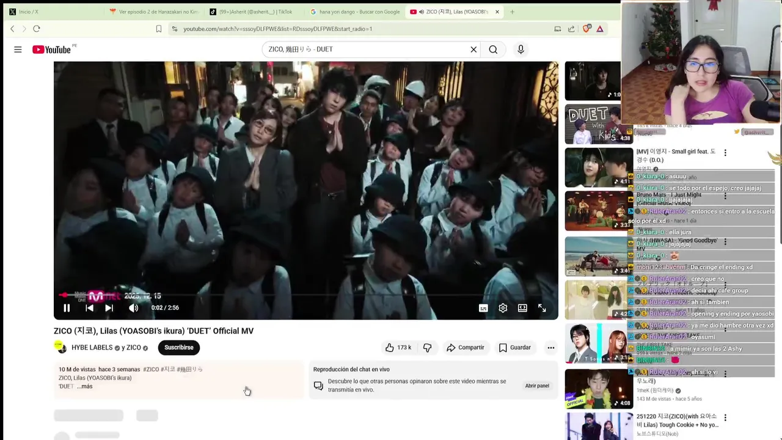
Task: Open the YouTube hamburger guide menu
Action: coord(18,50)
